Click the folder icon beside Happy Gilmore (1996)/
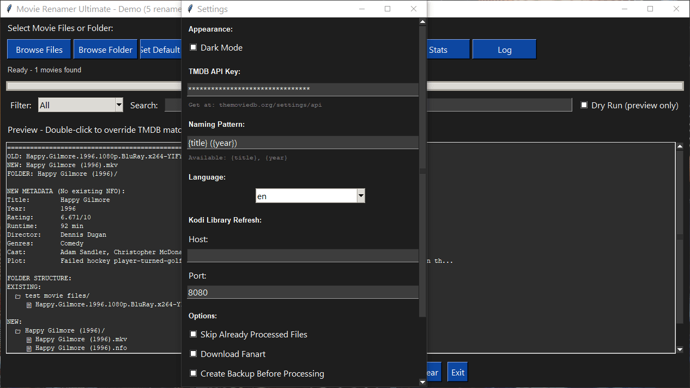Viewport: 690px width, 388px height. point(17,330)
